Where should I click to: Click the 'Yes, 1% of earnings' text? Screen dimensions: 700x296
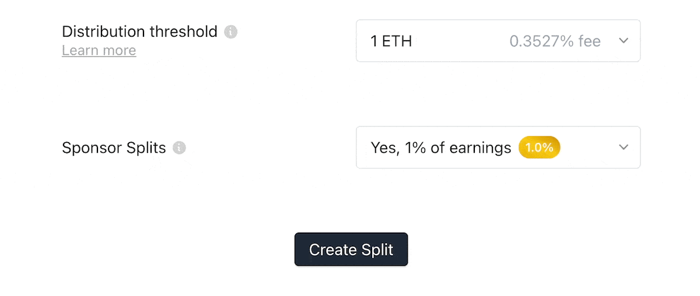coord(441,148)
